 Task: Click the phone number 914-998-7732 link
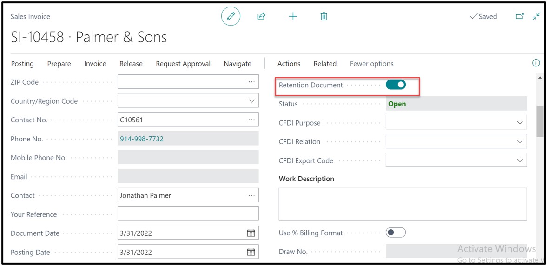(142, 139)
